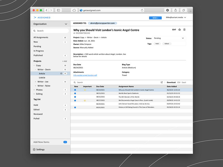Click the trash icon to delete assignment

pos(184,30)
